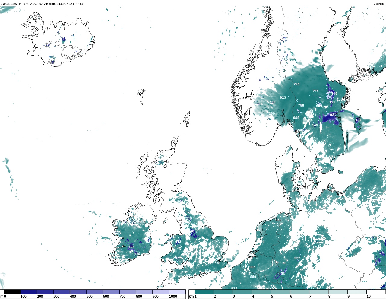The height and width of the screenshot is (299, 386).
Task: Click the 500–600 m purple legend swatch
Action: (95, 292)
